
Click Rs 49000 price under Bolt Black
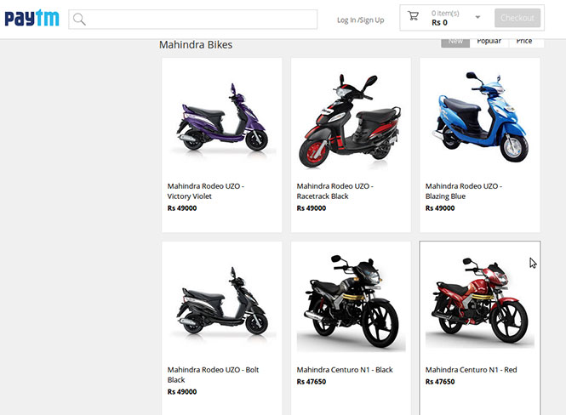pyautogui.click(x=182, y=391)
